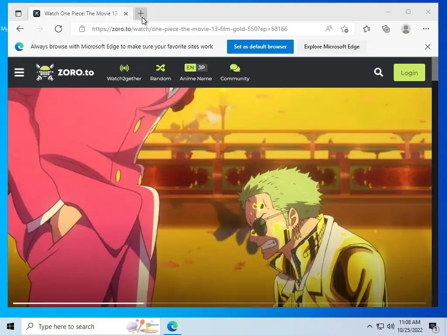
Task: Open a new browser tab
Action: pos(141,14)
